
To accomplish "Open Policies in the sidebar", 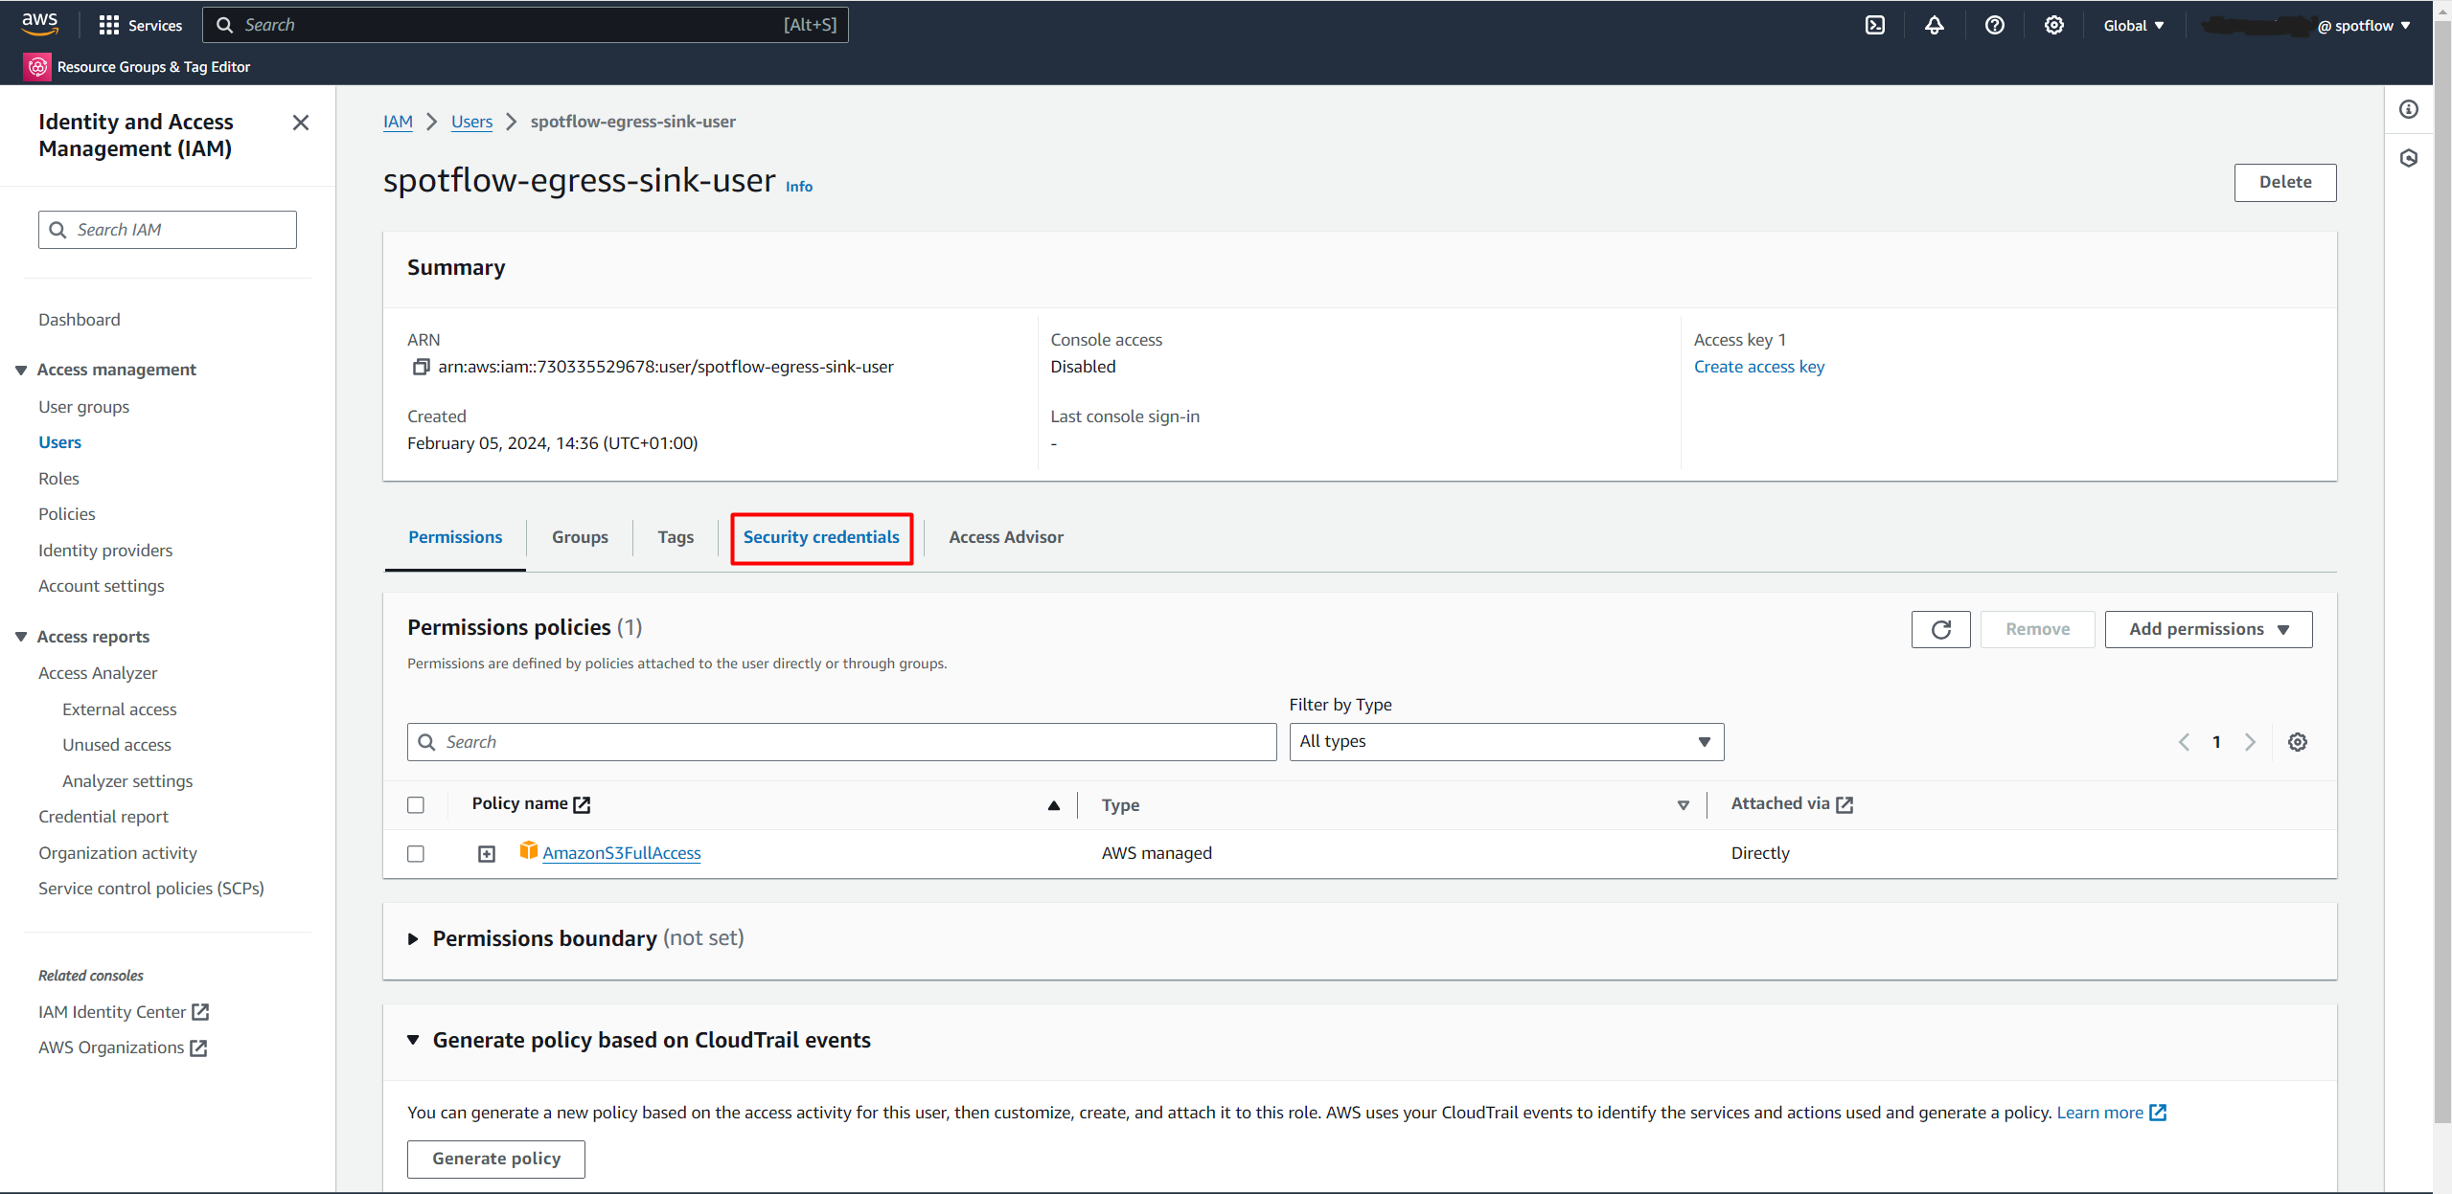I will (67, 514).
